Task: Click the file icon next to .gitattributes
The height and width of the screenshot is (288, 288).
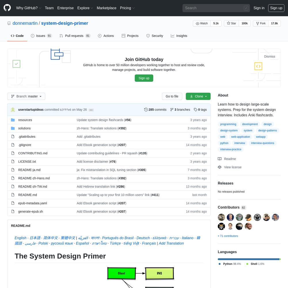Action: (13, 137)
